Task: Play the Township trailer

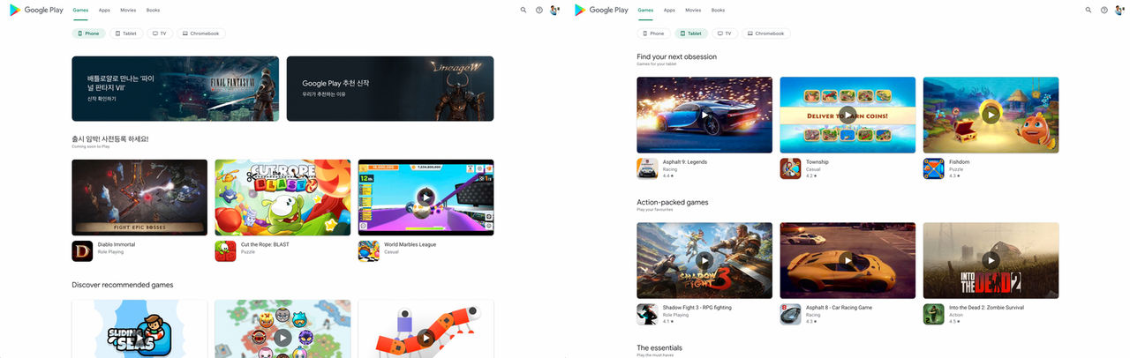Action: (x=847, y=115)
